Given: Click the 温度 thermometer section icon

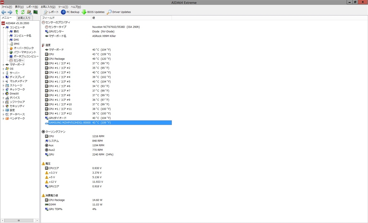Looking at the screenshot, I should coord(43,45).
